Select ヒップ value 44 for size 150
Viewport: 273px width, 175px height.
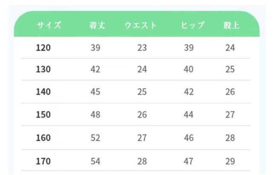coord(189,115)
